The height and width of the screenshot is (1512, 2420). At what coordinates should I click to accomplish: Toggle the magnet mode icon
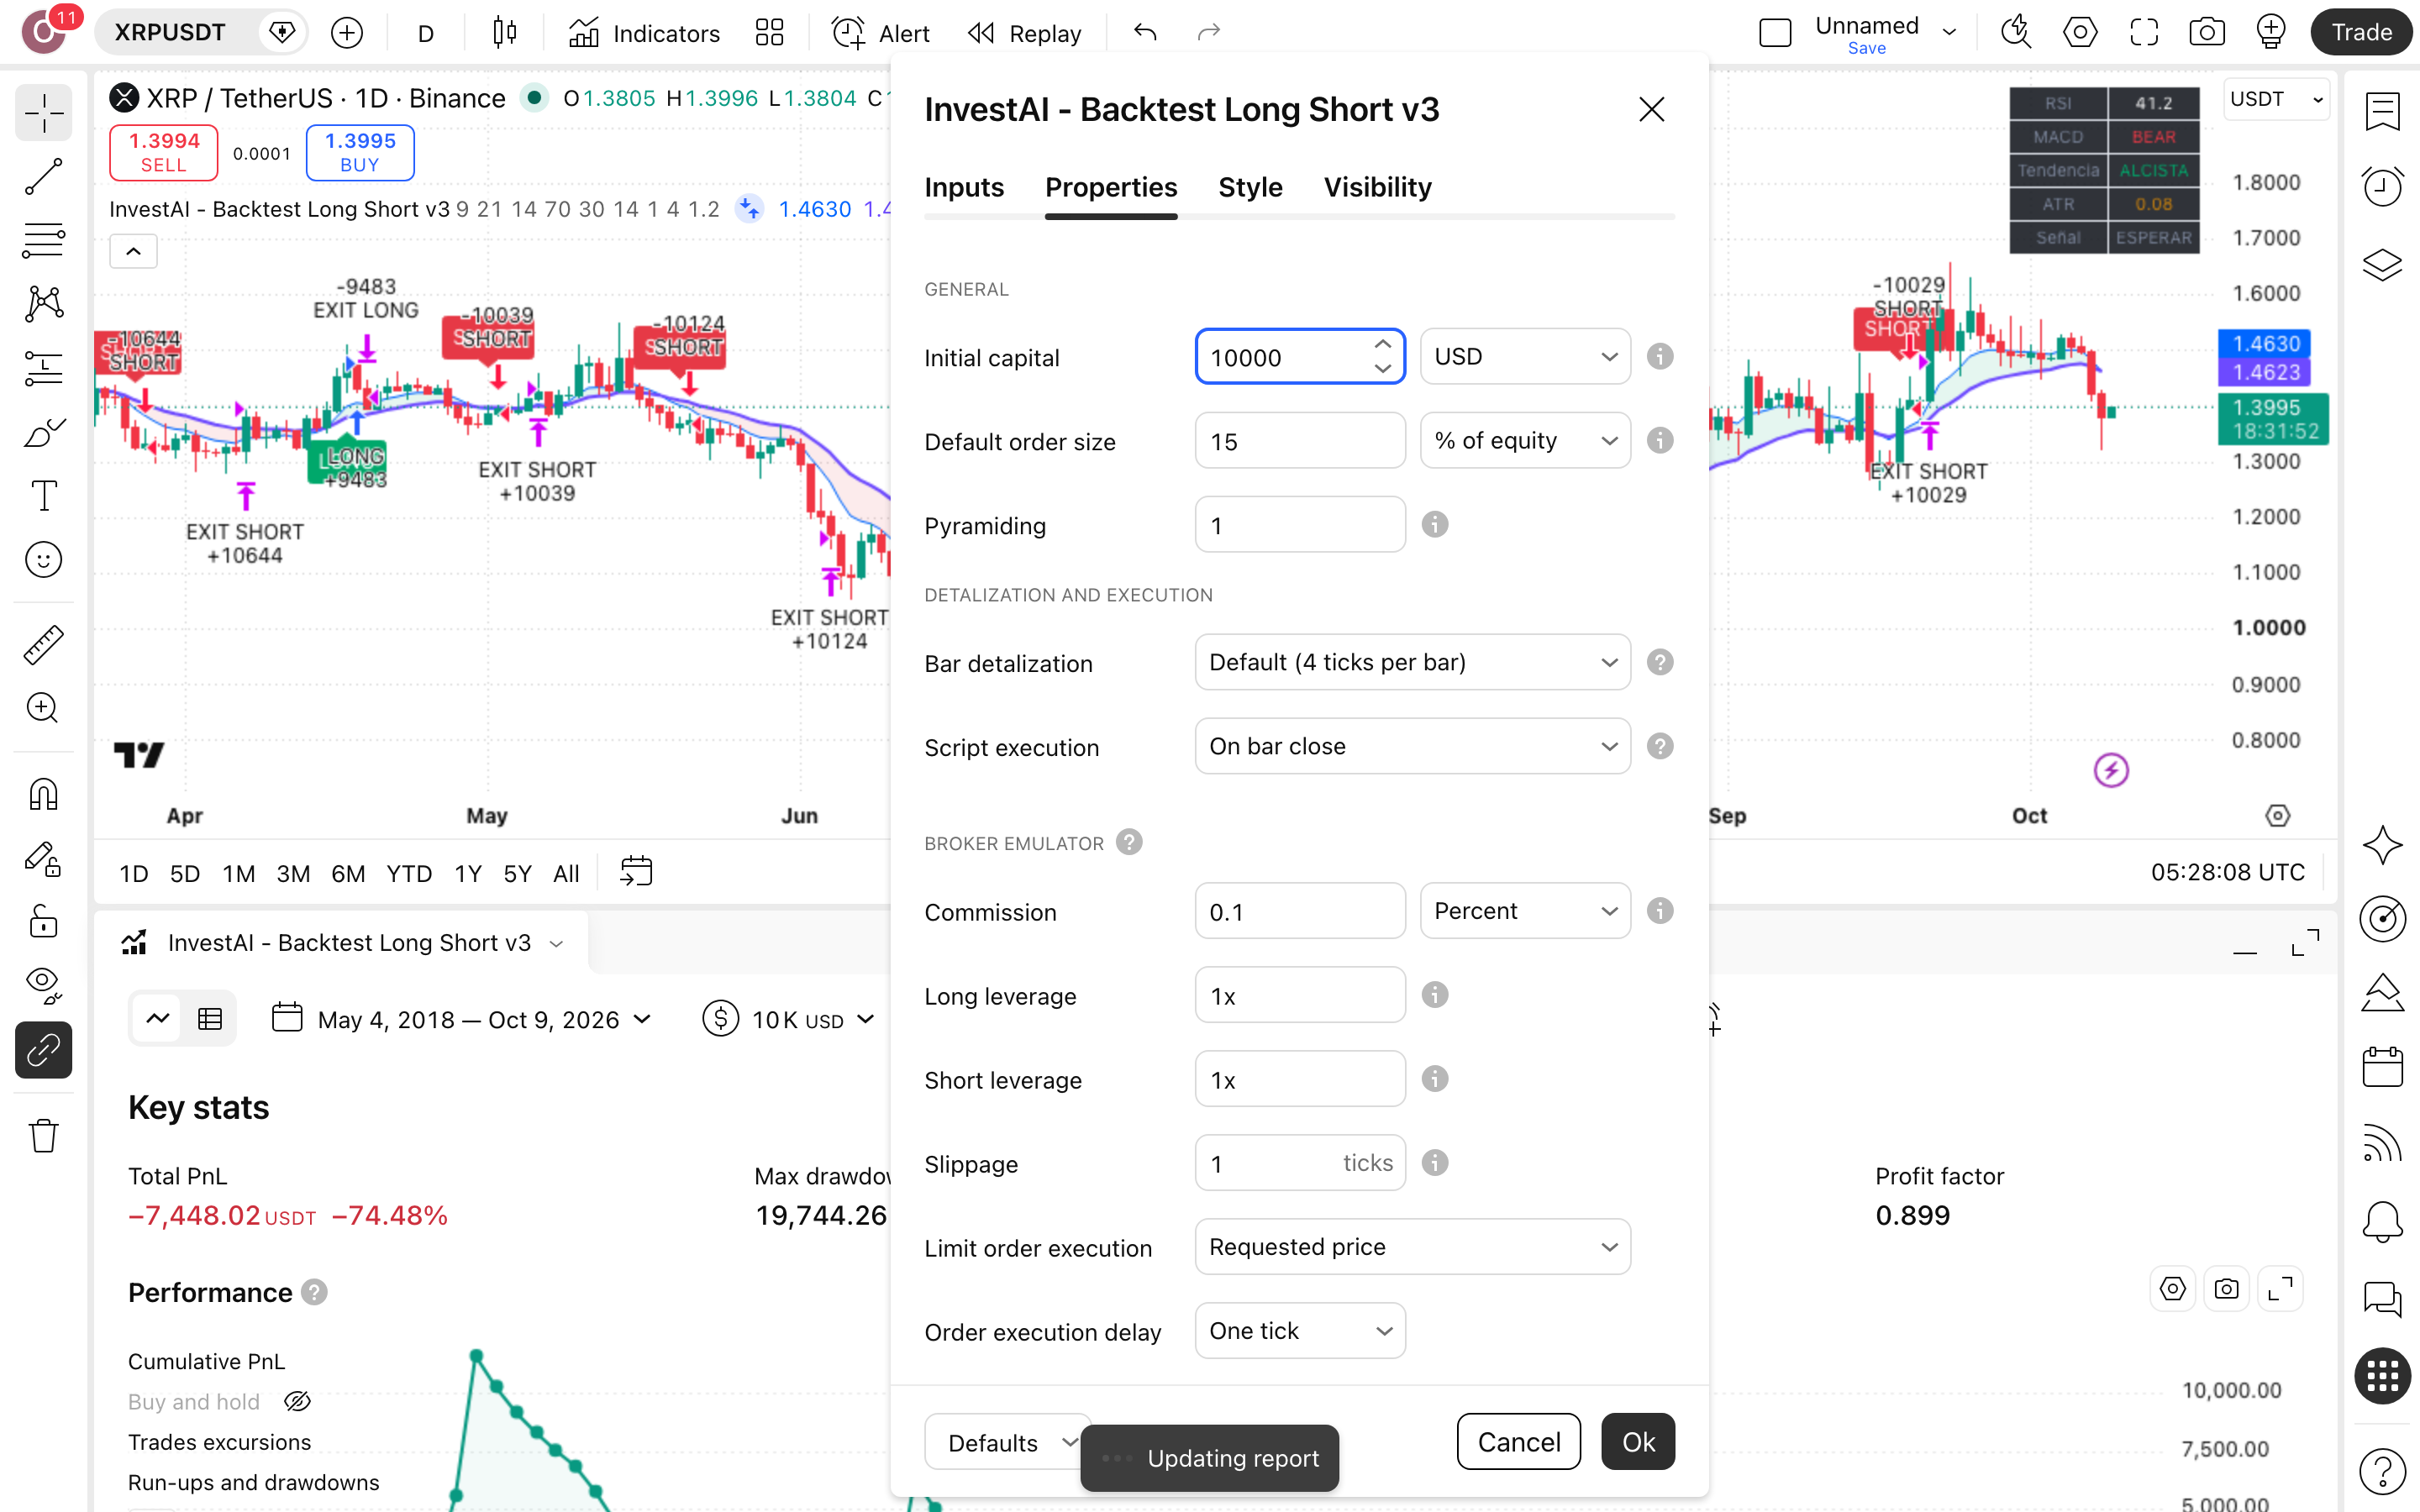(43, 795)
